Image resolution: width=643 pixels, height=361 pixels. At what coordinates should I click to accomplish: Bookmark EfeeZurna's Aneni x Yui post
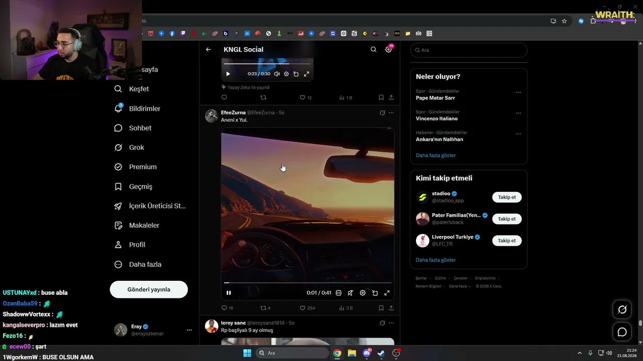pos(381,308)
